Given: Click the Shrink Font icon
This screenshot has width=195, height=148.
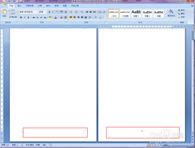Looking at the screenshot, I should [53, 12].
